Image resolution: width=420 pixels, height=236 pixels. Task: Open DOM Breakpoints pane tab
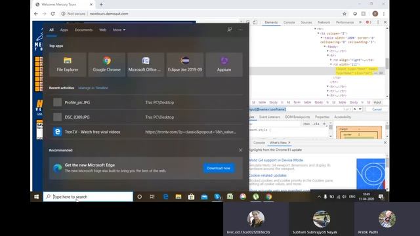(x=297, y=117)
